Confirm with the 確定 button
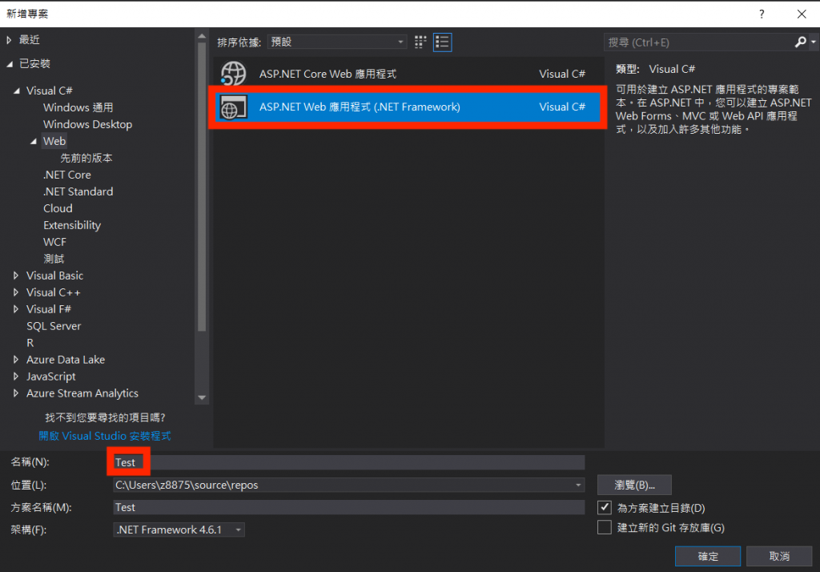This screenshot has height=572, width=820. click(x=708, y=556)
